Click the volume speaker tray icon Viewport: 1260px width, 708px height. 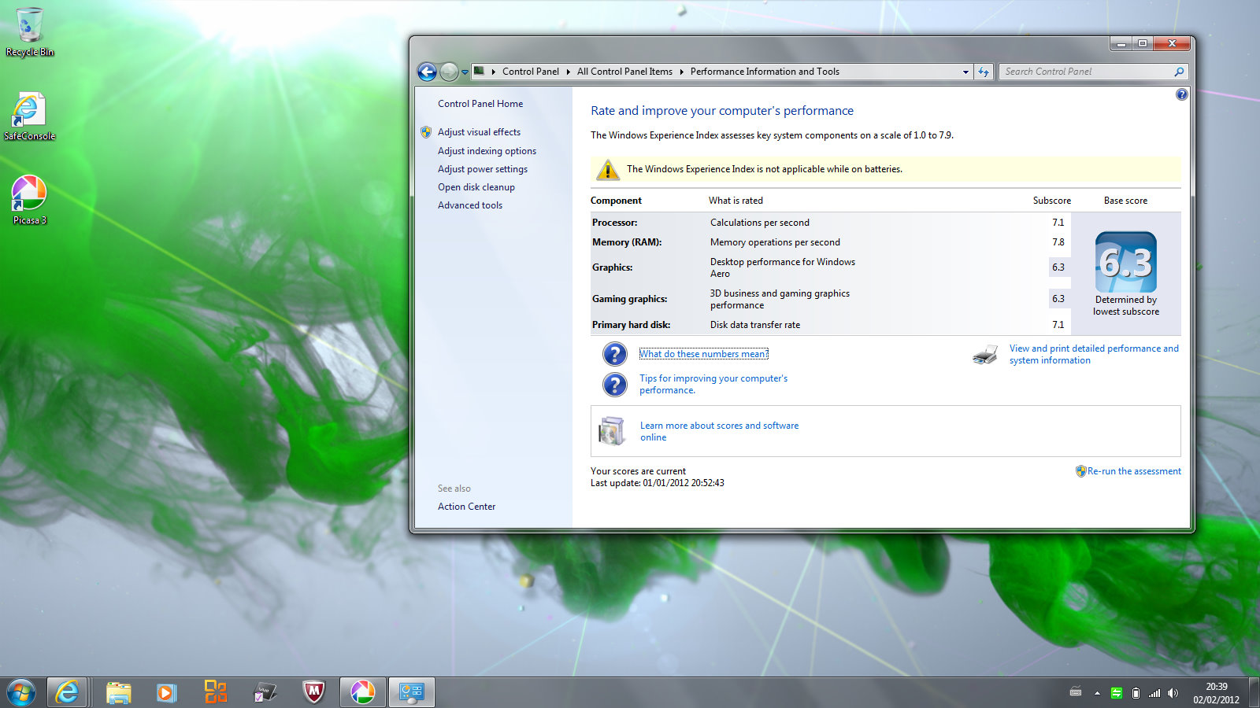tap(1173, 693)
